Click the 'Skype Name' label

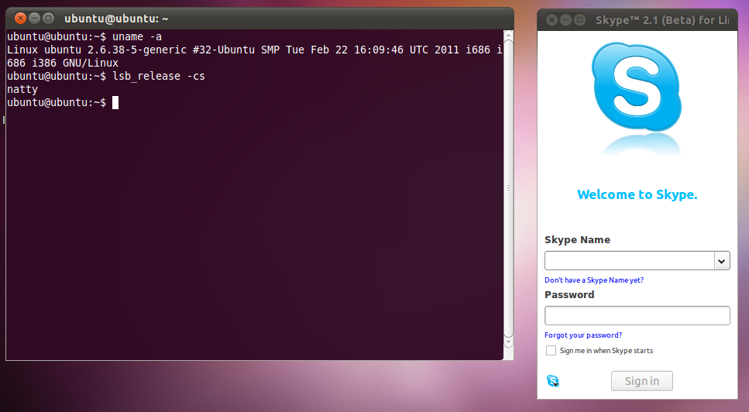pos(578,239)
